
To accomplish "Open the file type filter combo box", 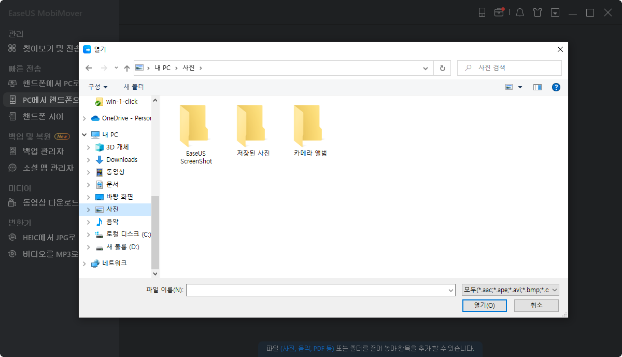I will (511, 290).
